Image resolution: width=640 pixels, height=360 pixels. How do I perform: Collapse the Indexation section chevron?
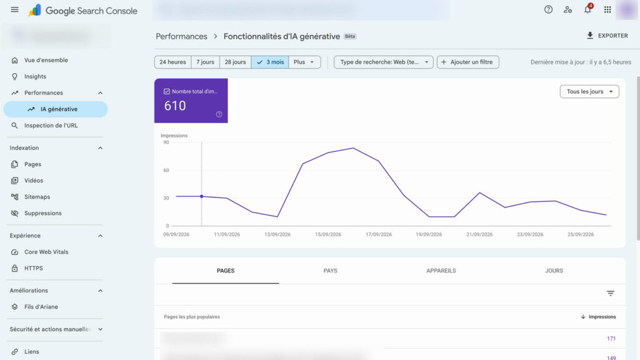[x=101, y=147]
